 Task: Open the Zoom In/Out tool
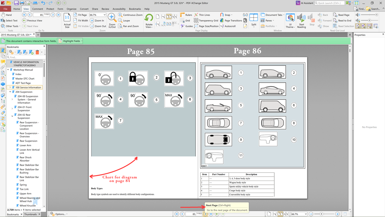[112, 21]
